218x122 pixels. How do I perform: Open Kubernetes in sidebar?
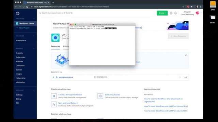20,57
